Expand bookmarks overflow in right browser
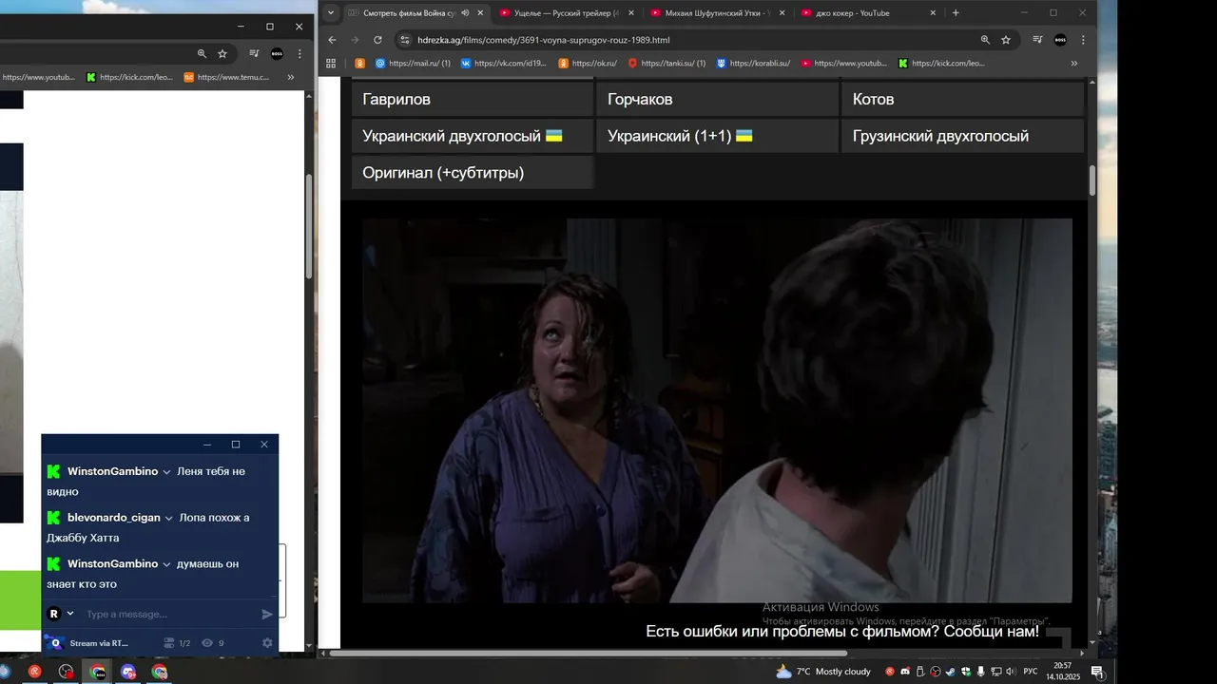The image size is (1217, 684). [x=1074, y=64]
